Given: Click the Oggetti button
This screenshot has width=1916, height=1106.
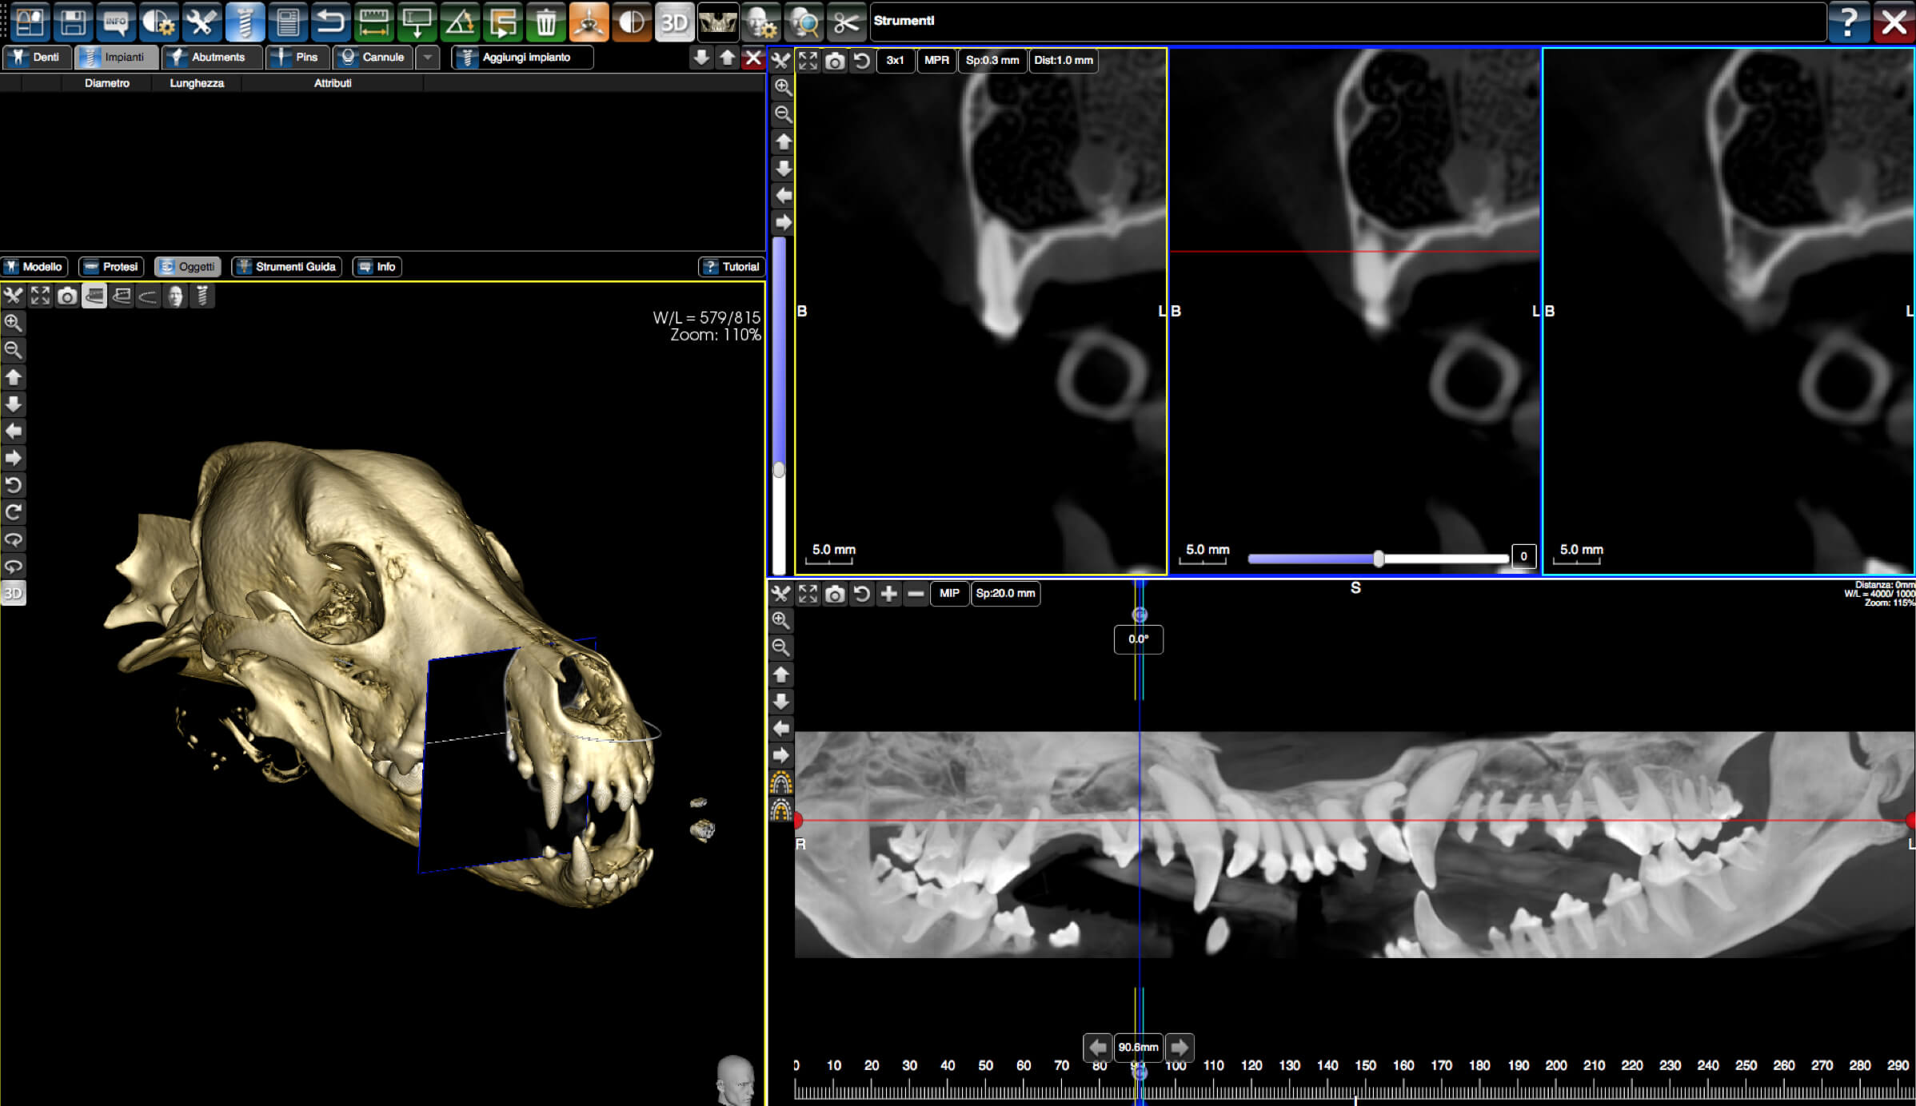Looking at the screenshot, I should 188,267.
